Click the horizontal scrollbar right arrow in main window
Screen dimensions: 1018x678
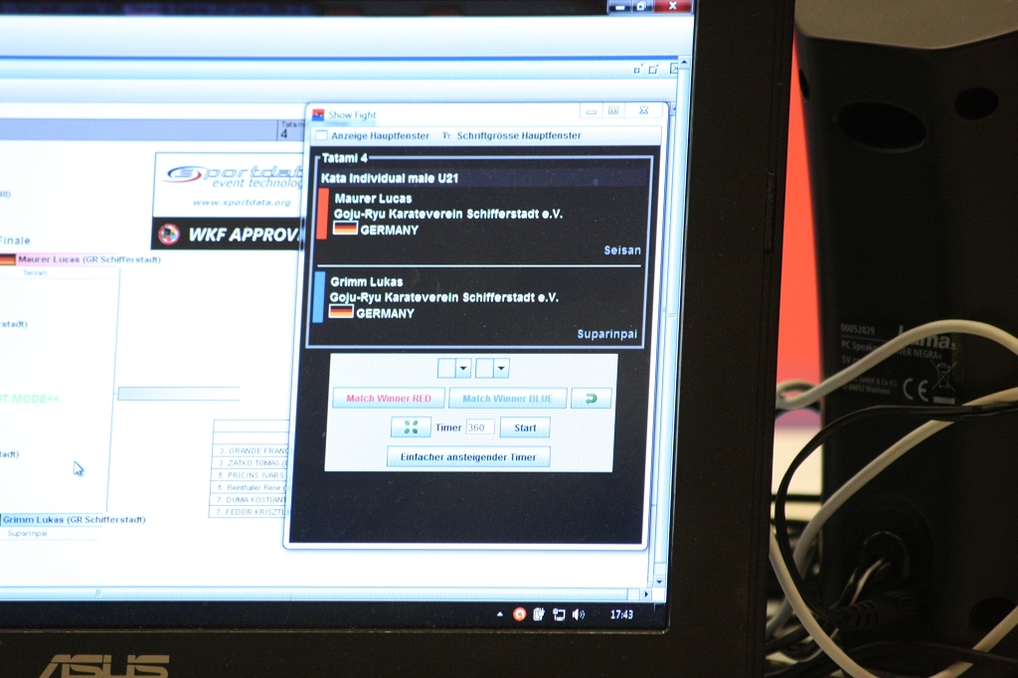tap(646, 594)
